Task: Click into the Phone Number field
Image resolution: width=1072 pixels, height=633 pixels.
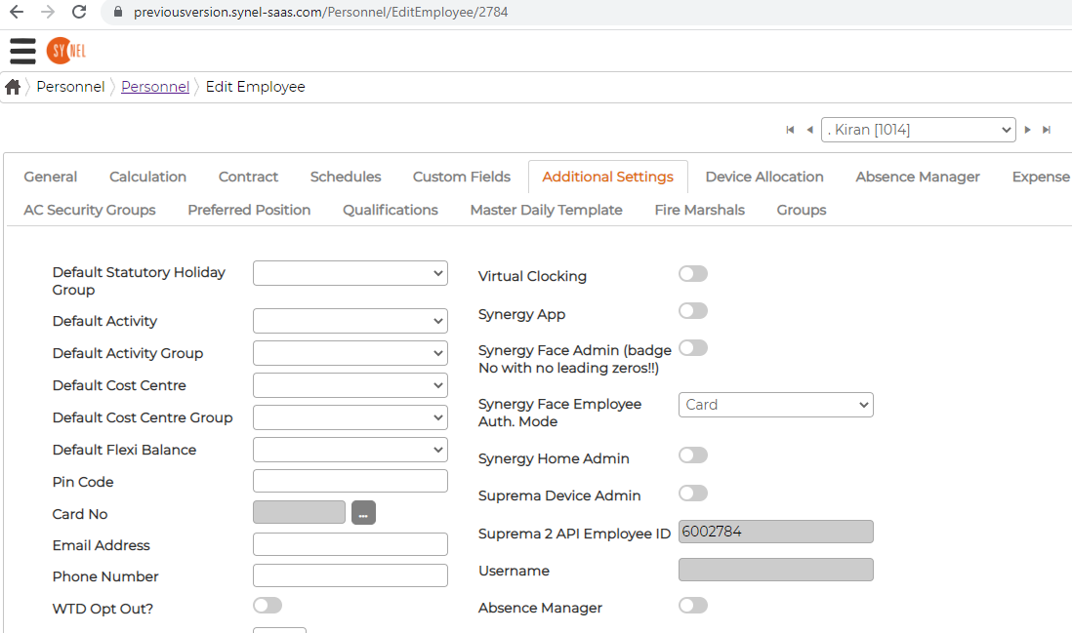Action: tap(350, 575)
